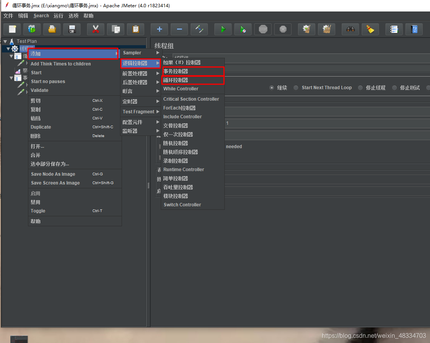The width and height of the screenshot is (430, 343).
Task: Open the Test Fragment submenu
Action: coord(141,112)
